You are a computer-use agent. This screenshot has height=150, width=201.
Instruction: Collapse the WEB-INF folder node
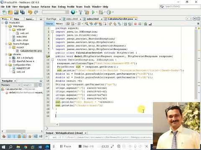click(10, 30)
